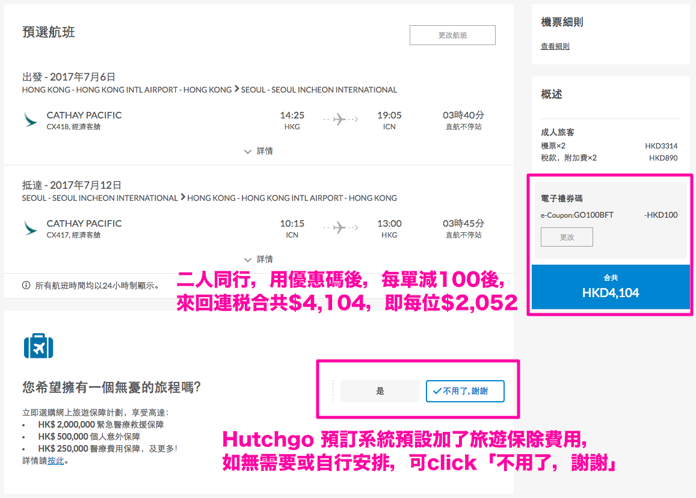Click the 19:05 ICN arrival time

click(389, 120)
